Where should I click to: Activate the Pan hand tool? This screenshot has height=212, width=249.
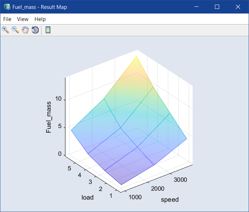pyautogui.click(x=25, y=30)
